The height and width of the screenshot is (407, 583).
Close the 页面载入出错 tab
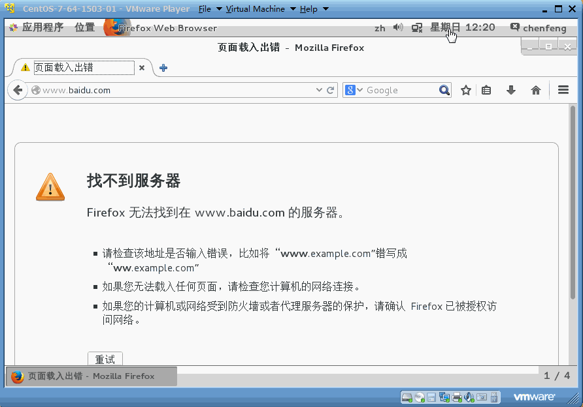click(142, 68)
